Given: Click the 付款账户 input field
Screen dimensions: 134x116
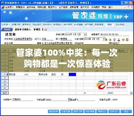Looking at the screenshot, I should [23, 99].
